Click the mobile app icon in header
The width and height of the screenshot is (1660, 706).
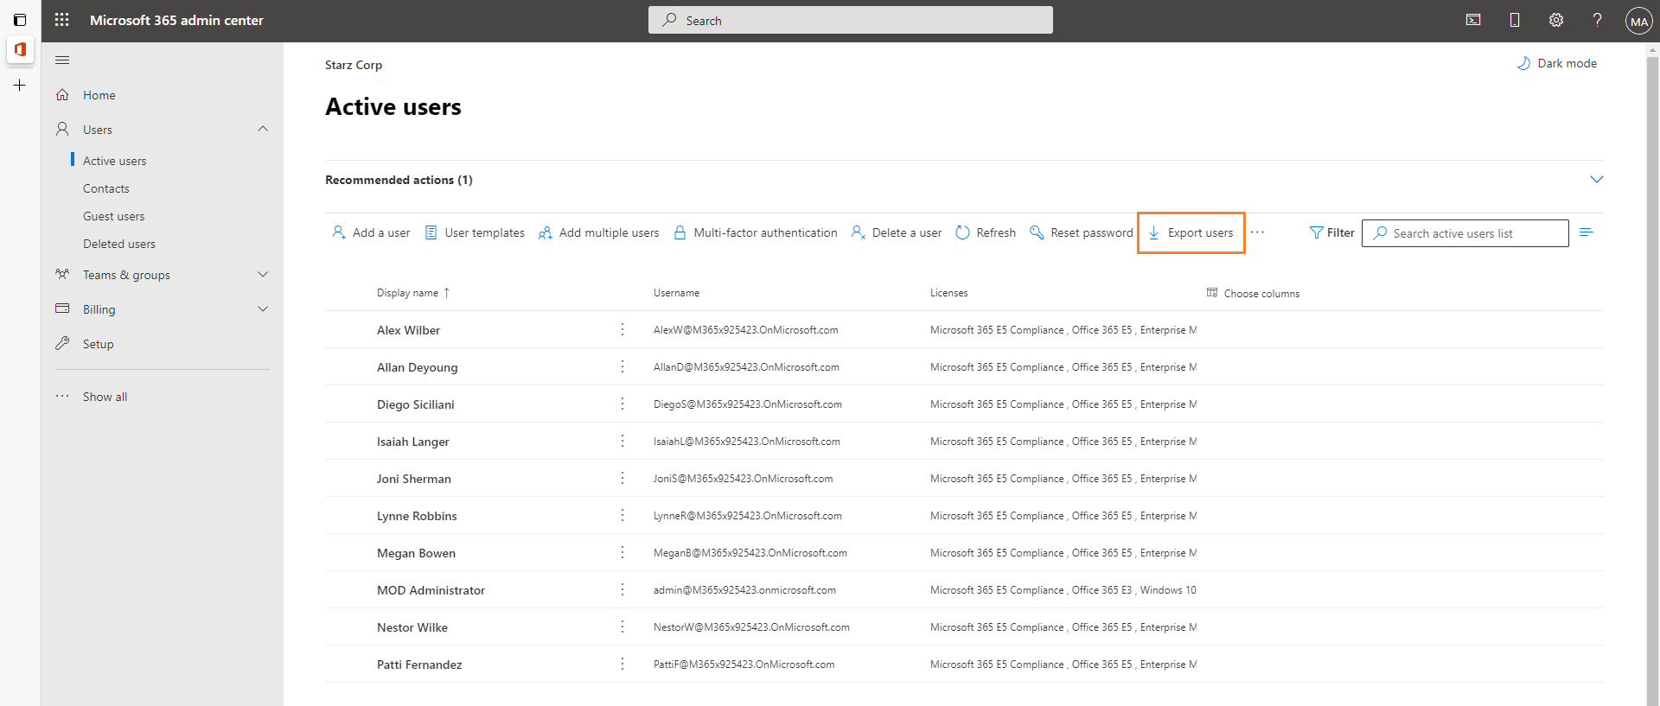(1515, 20)
